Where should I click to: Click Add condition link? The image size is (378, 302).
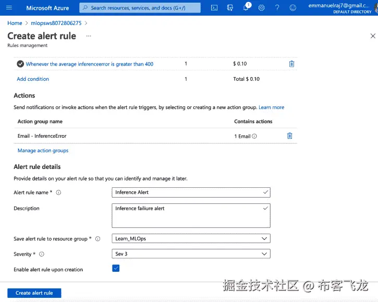33,79
